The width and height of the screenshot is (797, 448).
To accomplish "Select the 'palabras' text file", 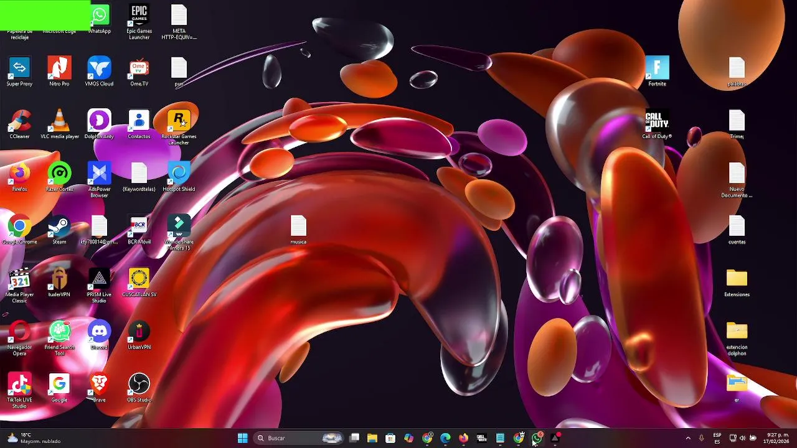I will coord(737,72).
